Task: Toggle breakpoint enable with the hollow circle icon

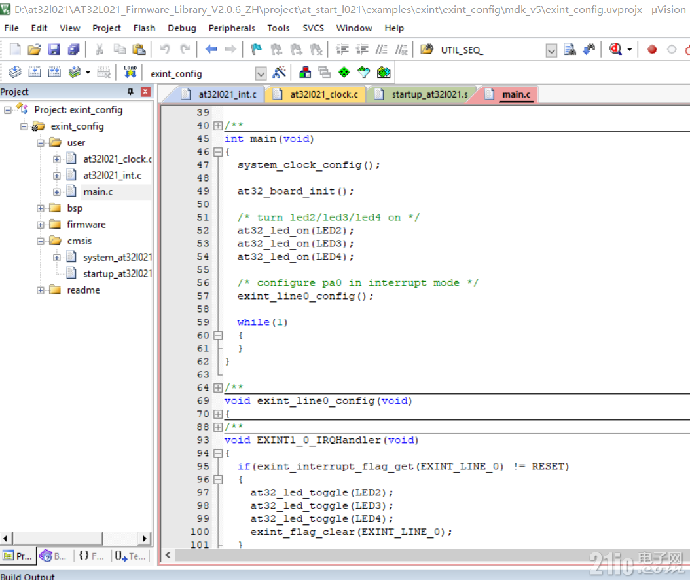Action: point(672,49)
